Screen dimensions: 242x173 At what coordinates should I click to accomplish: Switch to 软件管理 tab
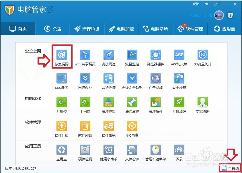pos(190,29)
